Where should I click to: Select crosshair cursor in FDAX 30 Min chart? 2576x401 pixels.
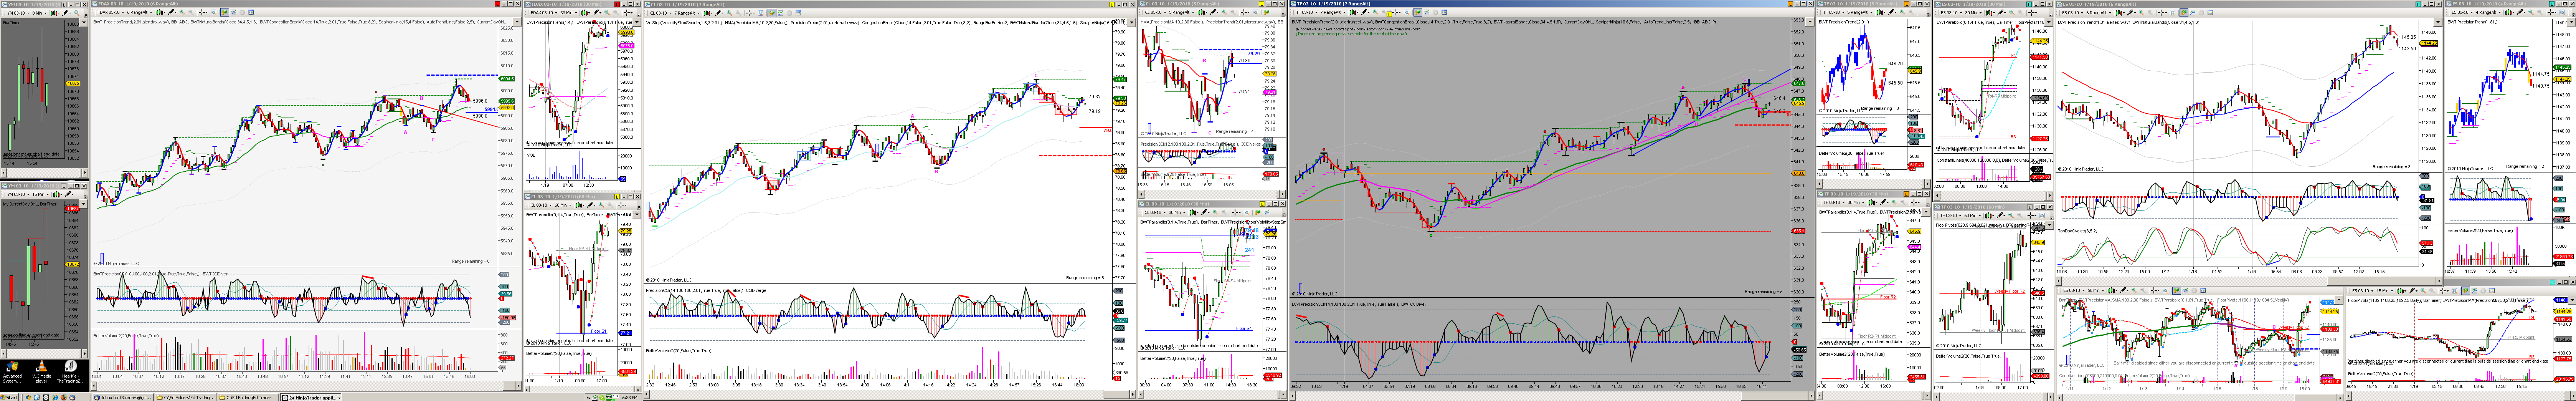click(x=628, y=13)
